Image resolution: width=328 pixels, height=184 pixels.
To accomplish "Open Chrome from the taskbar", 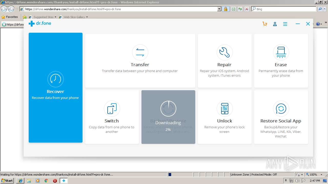I will 46,181.
